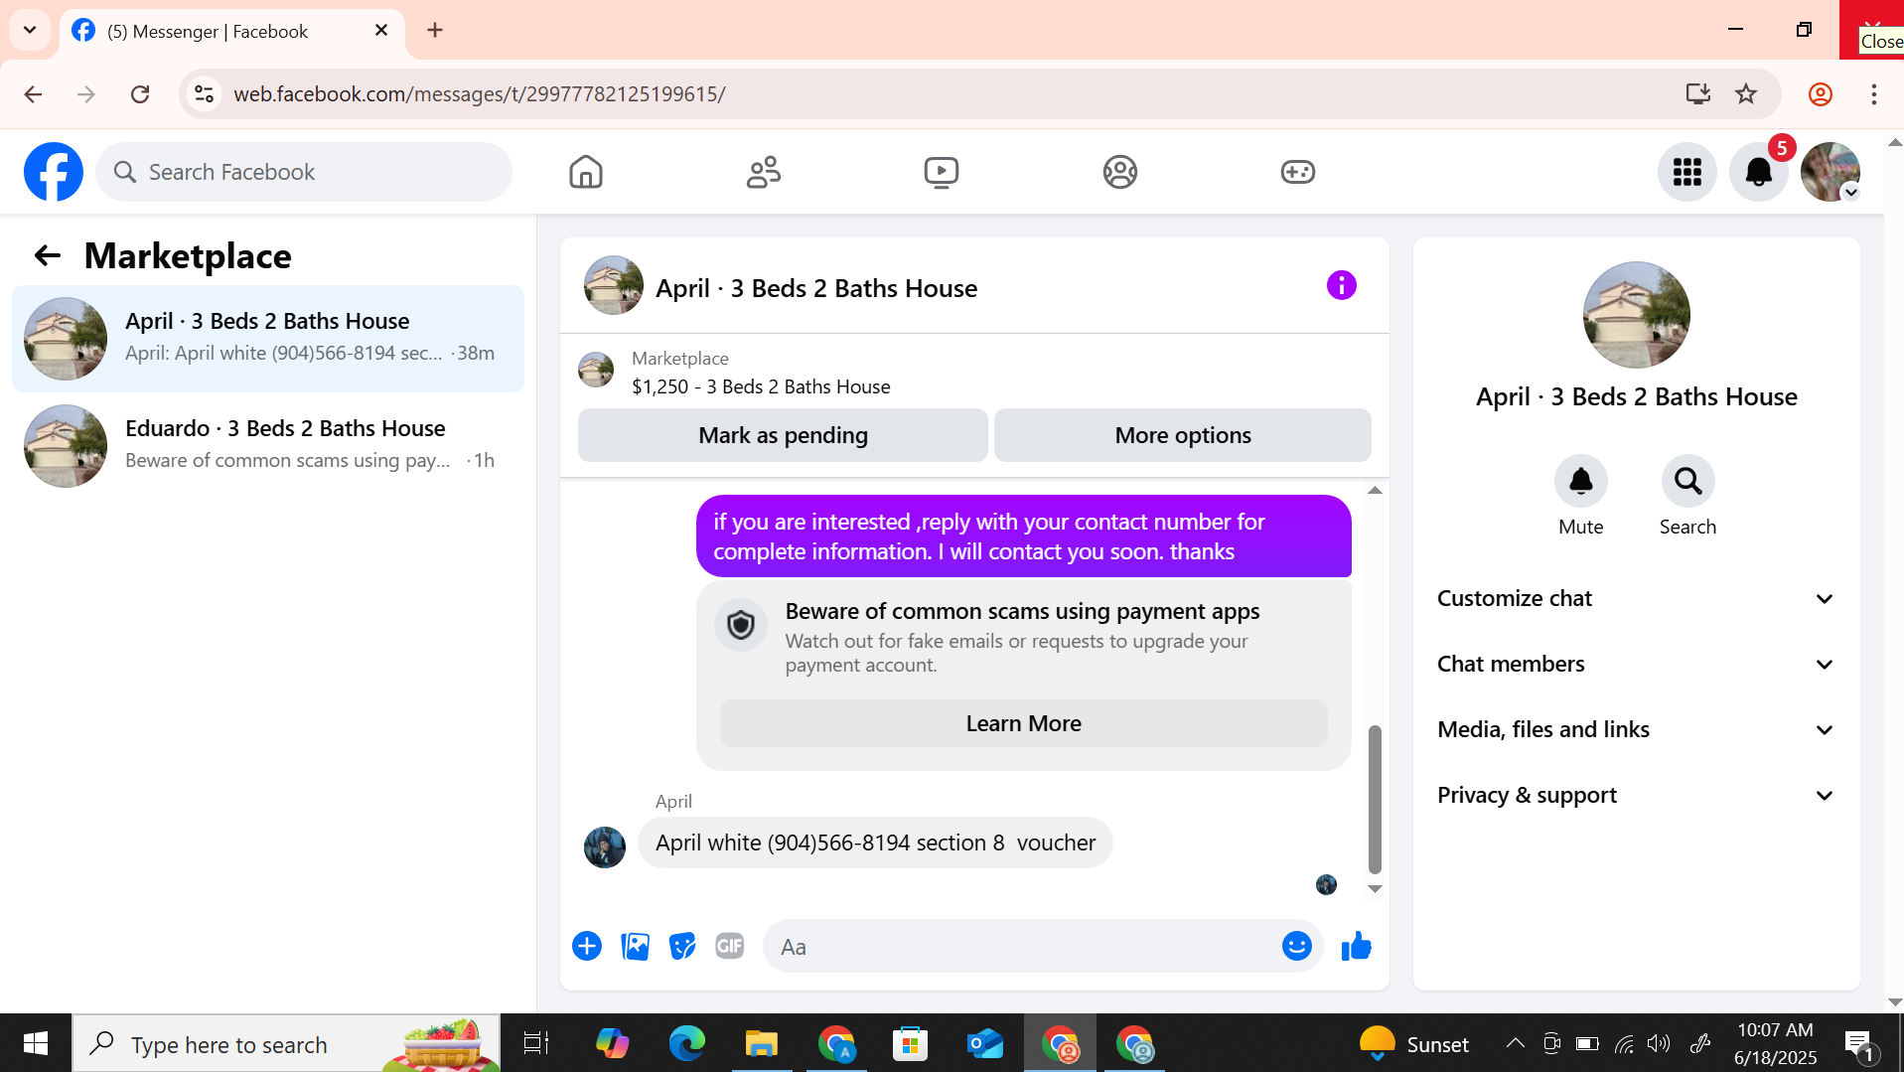Image resolution: width=1904 pixels, height=1072 pixels.
Task: Open the Groups icon in top navigation
Action: pos(1119,172)
